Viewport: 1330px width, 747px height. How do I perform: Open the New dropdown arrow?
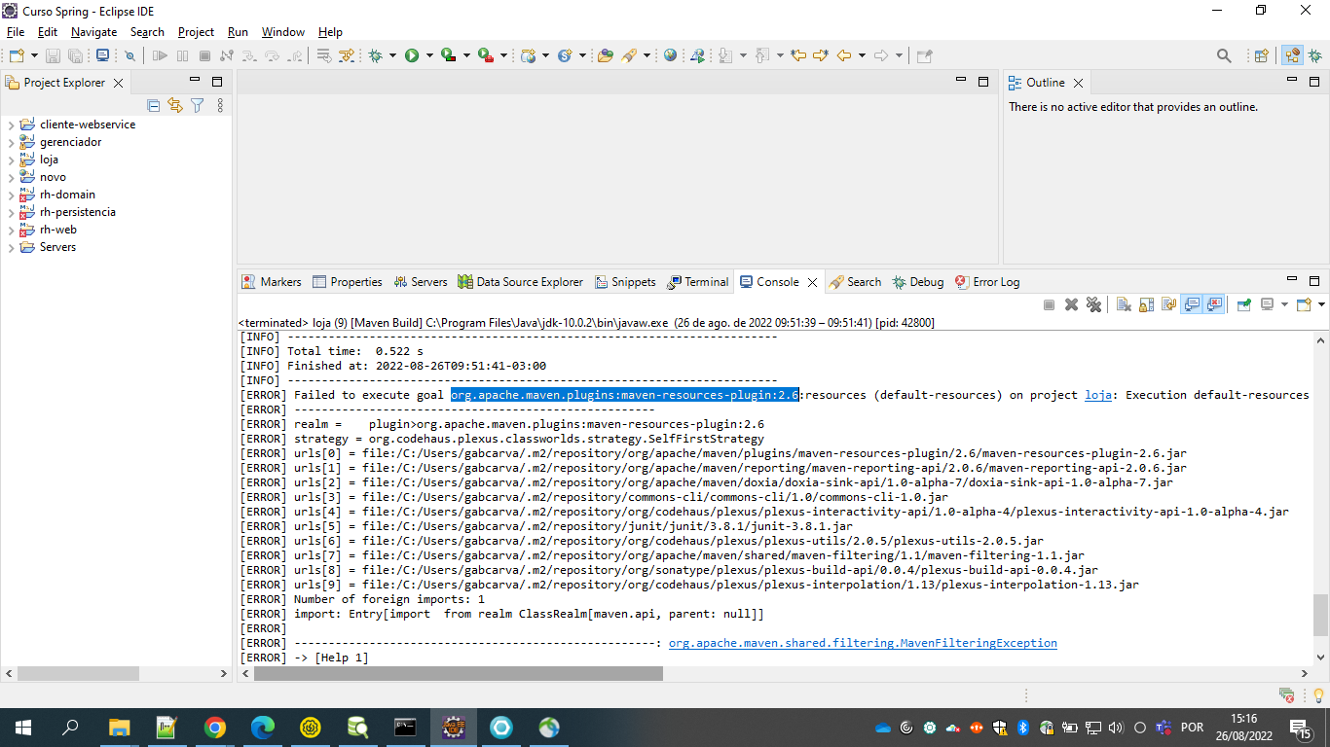[34, 55]
